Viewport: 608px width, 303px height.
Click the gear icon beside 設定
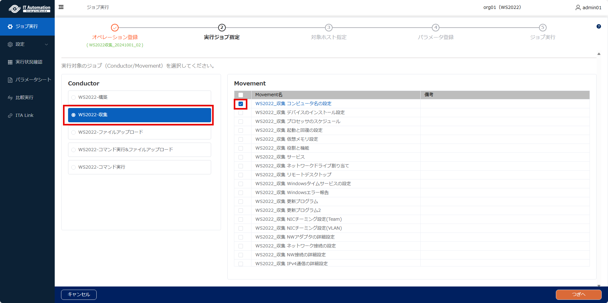click(10, 44)
